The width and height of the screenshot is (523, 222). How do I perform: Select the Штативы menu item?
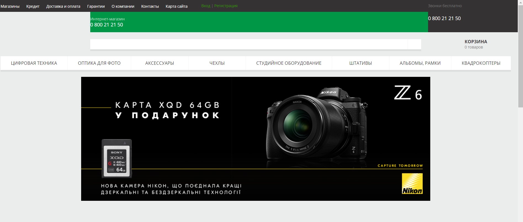[x=360, y=63]
